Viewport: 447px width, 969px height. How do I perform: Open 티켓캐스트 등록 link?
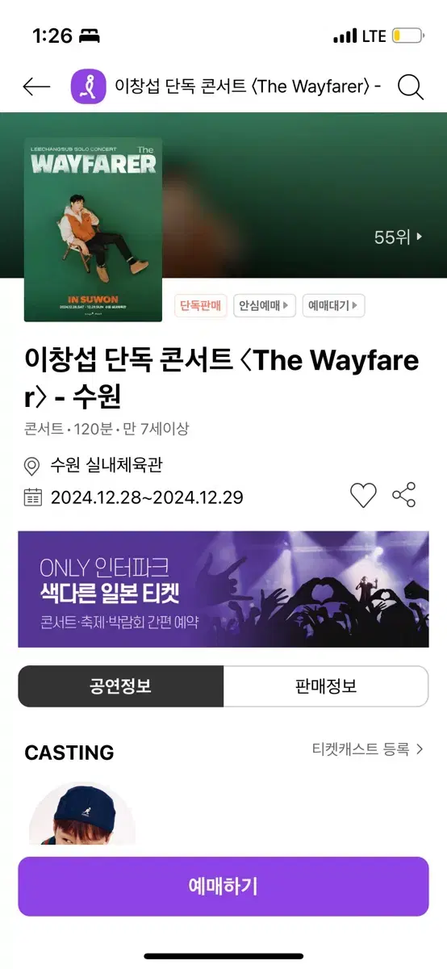(x=368, y=749)
